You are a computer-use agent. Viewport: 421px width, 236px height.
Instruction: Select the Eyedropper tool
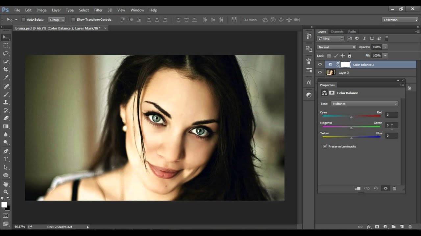point(6,78)
